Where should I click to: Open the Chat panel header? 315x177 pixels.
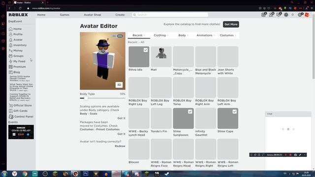tap(288, 114)
